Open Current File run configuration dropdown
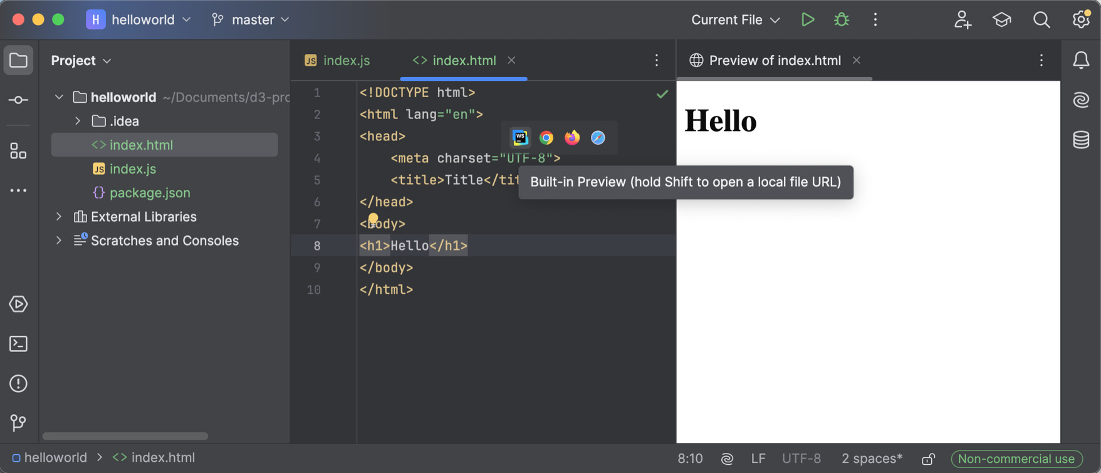Screen dimensions: 1101x473 tap(735, 20)
